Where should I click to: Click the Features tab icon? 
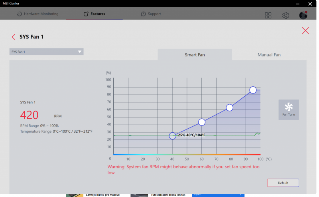(86, 14)
